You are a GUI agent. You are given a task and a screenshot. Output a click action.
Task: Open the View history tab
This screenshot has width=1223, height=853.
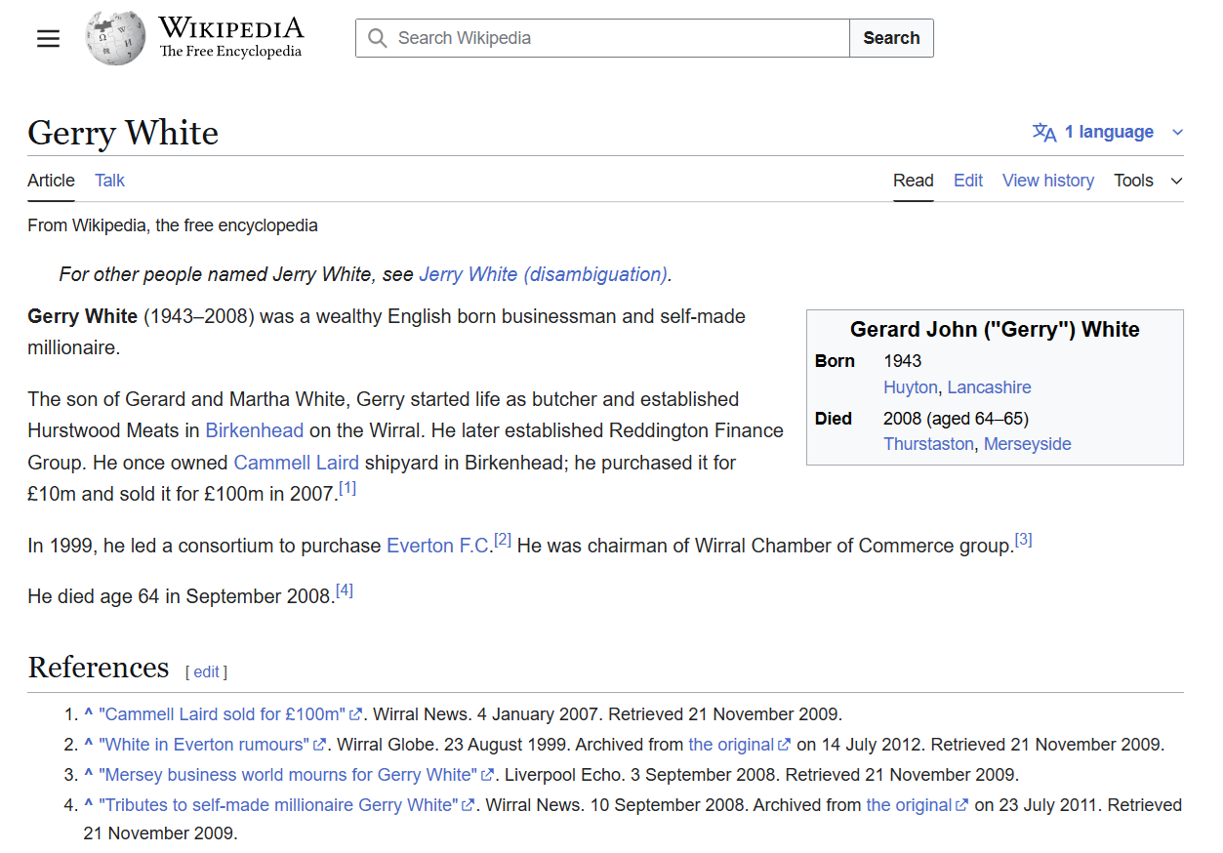pyautogui.click(x=1047, y=181)
